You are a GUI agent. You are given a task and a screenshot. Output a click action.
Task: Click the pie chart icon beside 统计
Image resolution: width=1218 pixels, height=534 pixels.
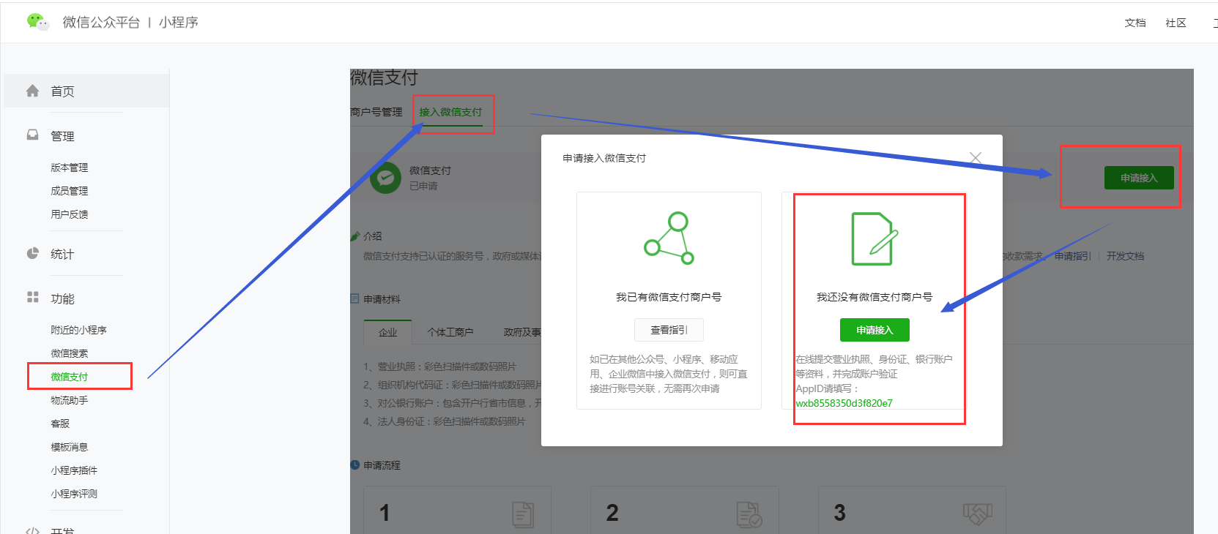pyautogui.click(x=32, y=253)
